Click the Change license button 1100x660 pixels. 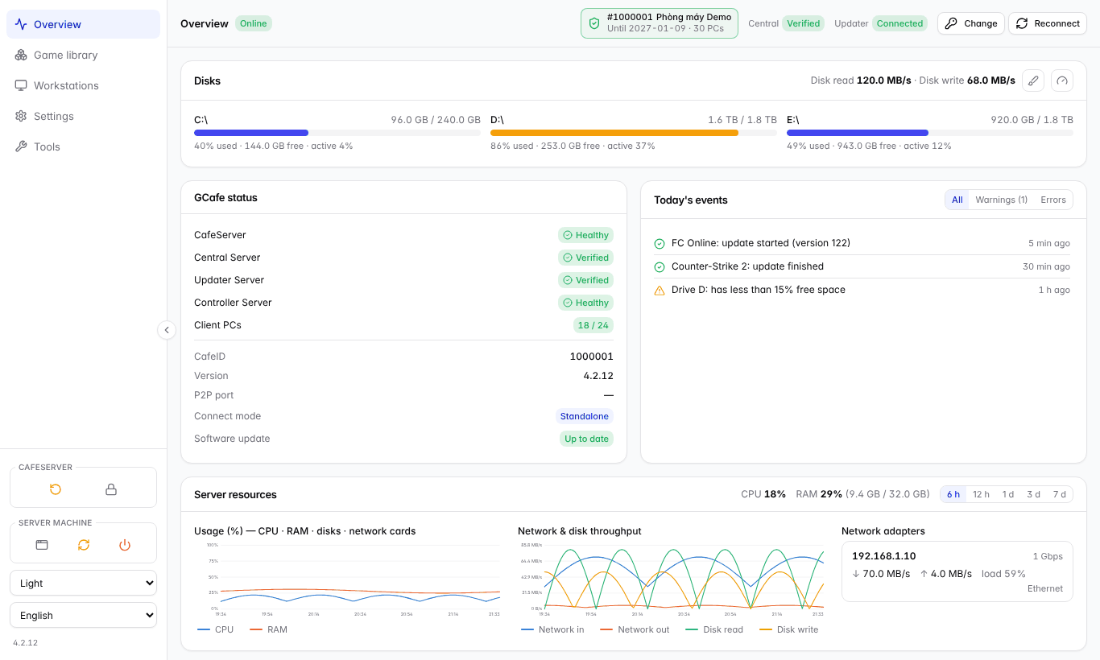(x=970, y=23)
